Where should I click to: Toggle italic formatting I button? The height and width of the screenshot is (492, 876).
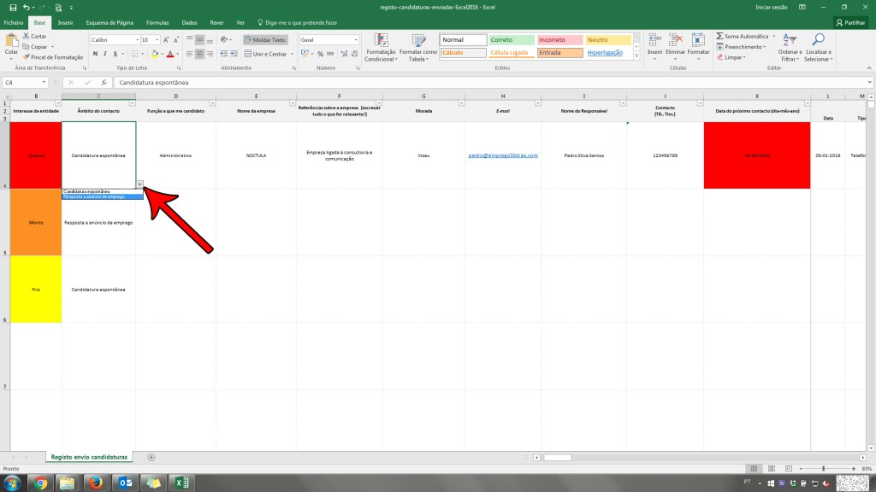coord(105,54)
